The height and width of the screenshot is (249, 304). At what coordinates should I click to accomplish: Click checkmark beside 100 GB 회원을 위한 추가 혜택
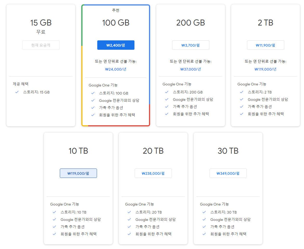click(x=93, y=115)
